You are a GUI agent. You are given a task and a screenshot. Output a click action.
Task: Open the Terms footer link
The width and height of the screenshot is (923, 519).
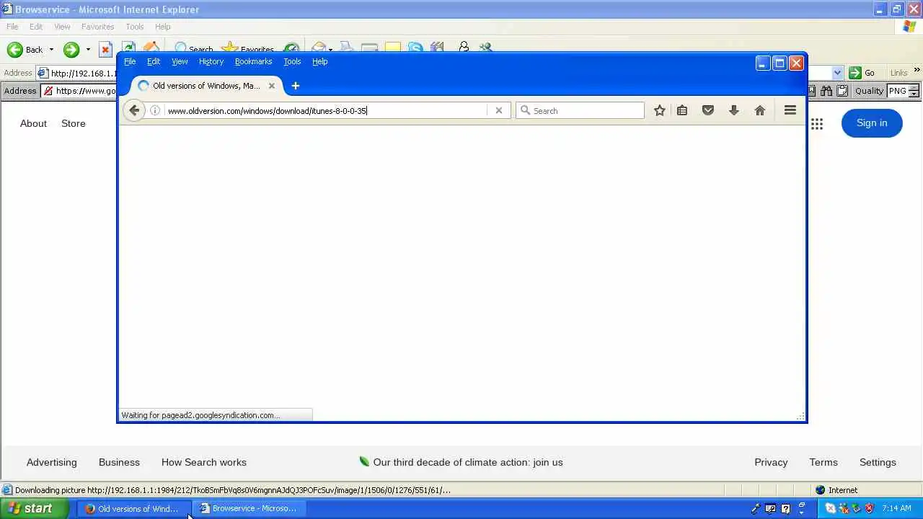(x=823, y=462)
